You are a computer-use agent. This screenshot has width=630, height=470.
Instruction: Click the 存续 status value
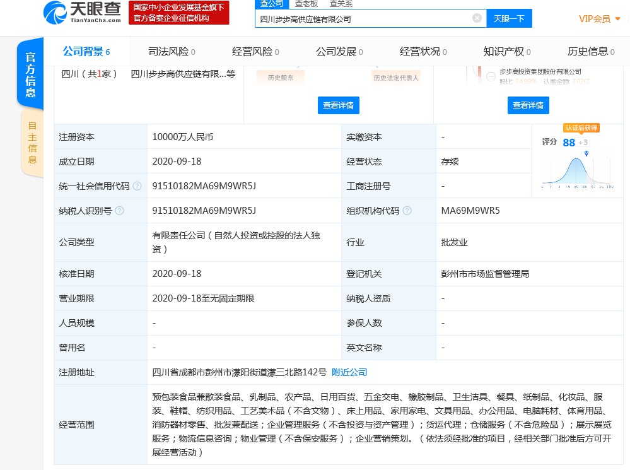click(450, 162)
